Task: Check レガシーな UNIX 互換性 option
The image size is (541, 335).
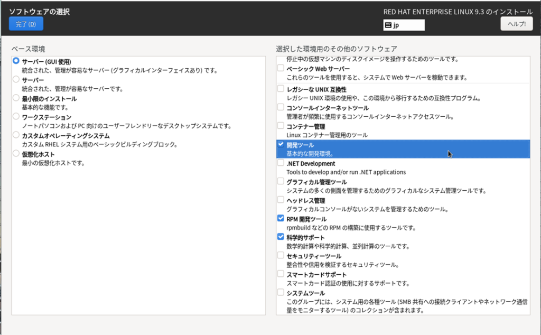Action: pyautogui.click(x=281, y=89)
